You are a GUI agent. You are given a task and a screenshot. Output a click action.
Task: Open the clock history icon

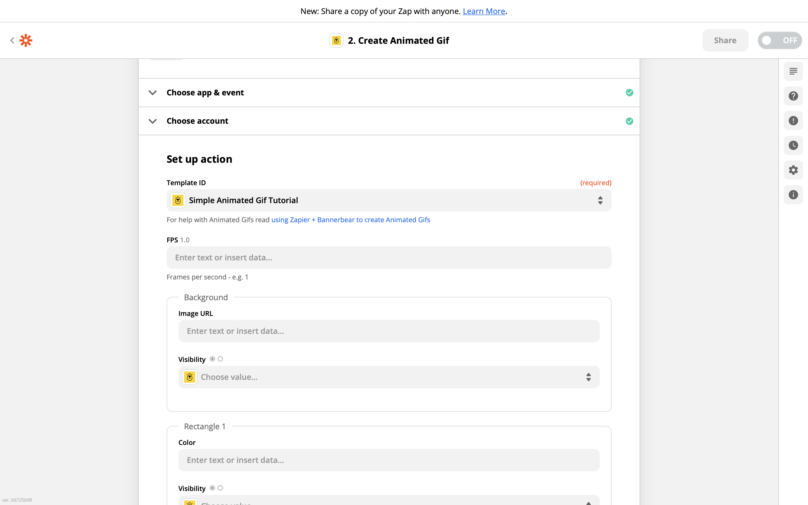pyautogui.click(x=793, y=145)
